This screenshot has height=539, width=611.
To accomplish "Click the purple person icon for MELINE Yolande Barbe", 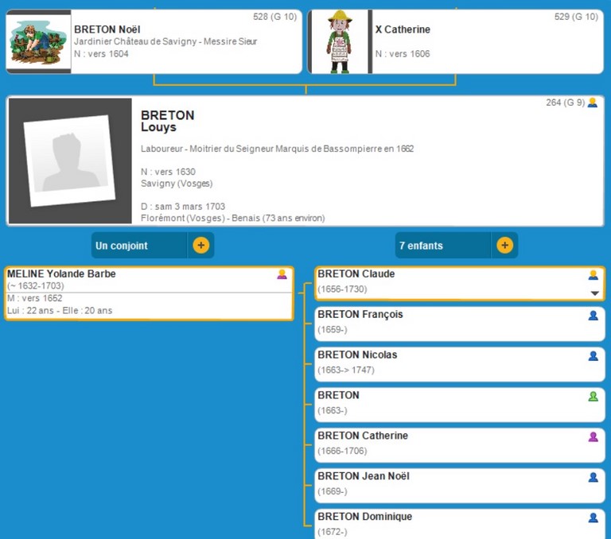I will point(282,274).
